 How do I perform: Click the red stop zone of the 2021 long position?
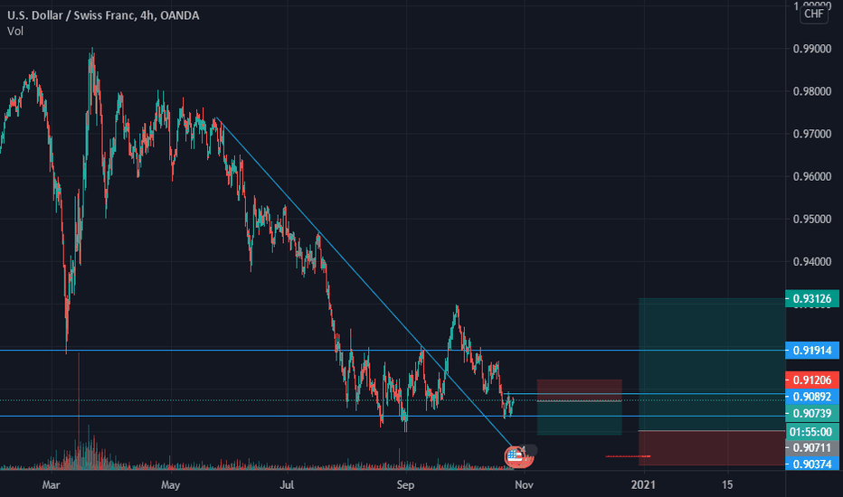point(711,447)
